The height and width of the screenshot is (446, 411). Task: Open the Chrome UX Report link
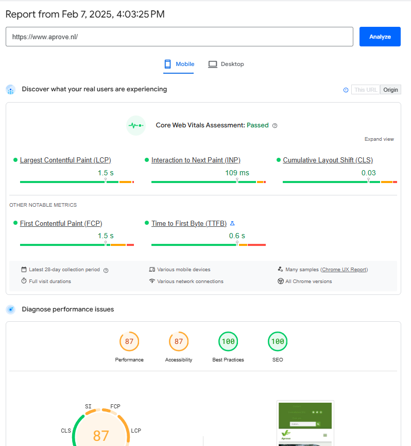344,270
